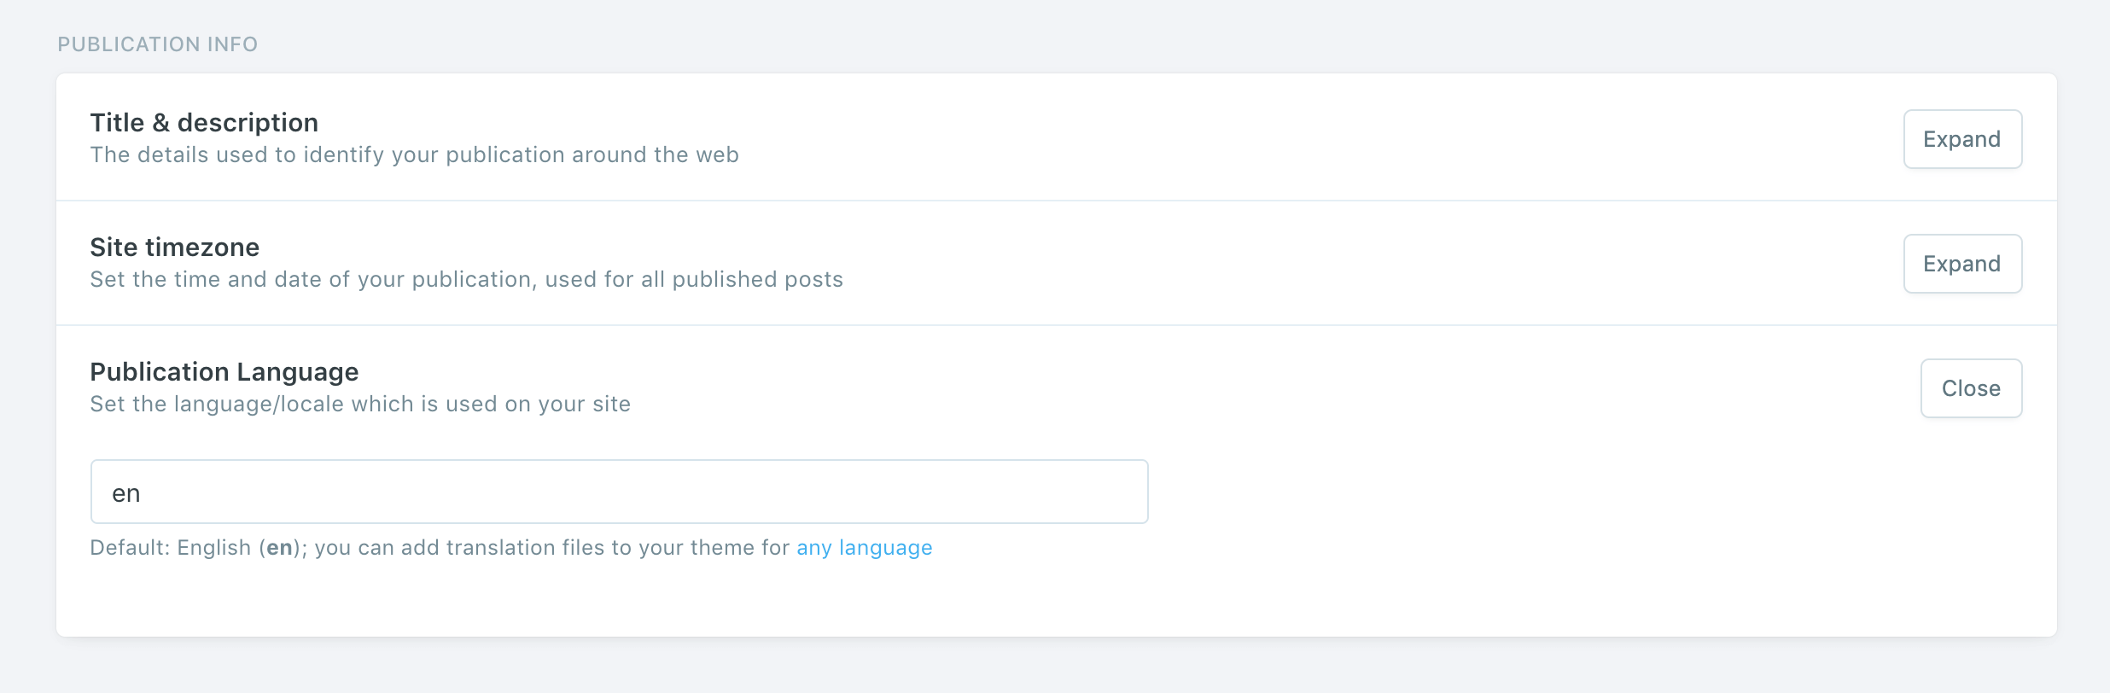The height and width of the screenshot is (693, 2110).
Task: Click the timezone description text
Action: click(465, 278)
